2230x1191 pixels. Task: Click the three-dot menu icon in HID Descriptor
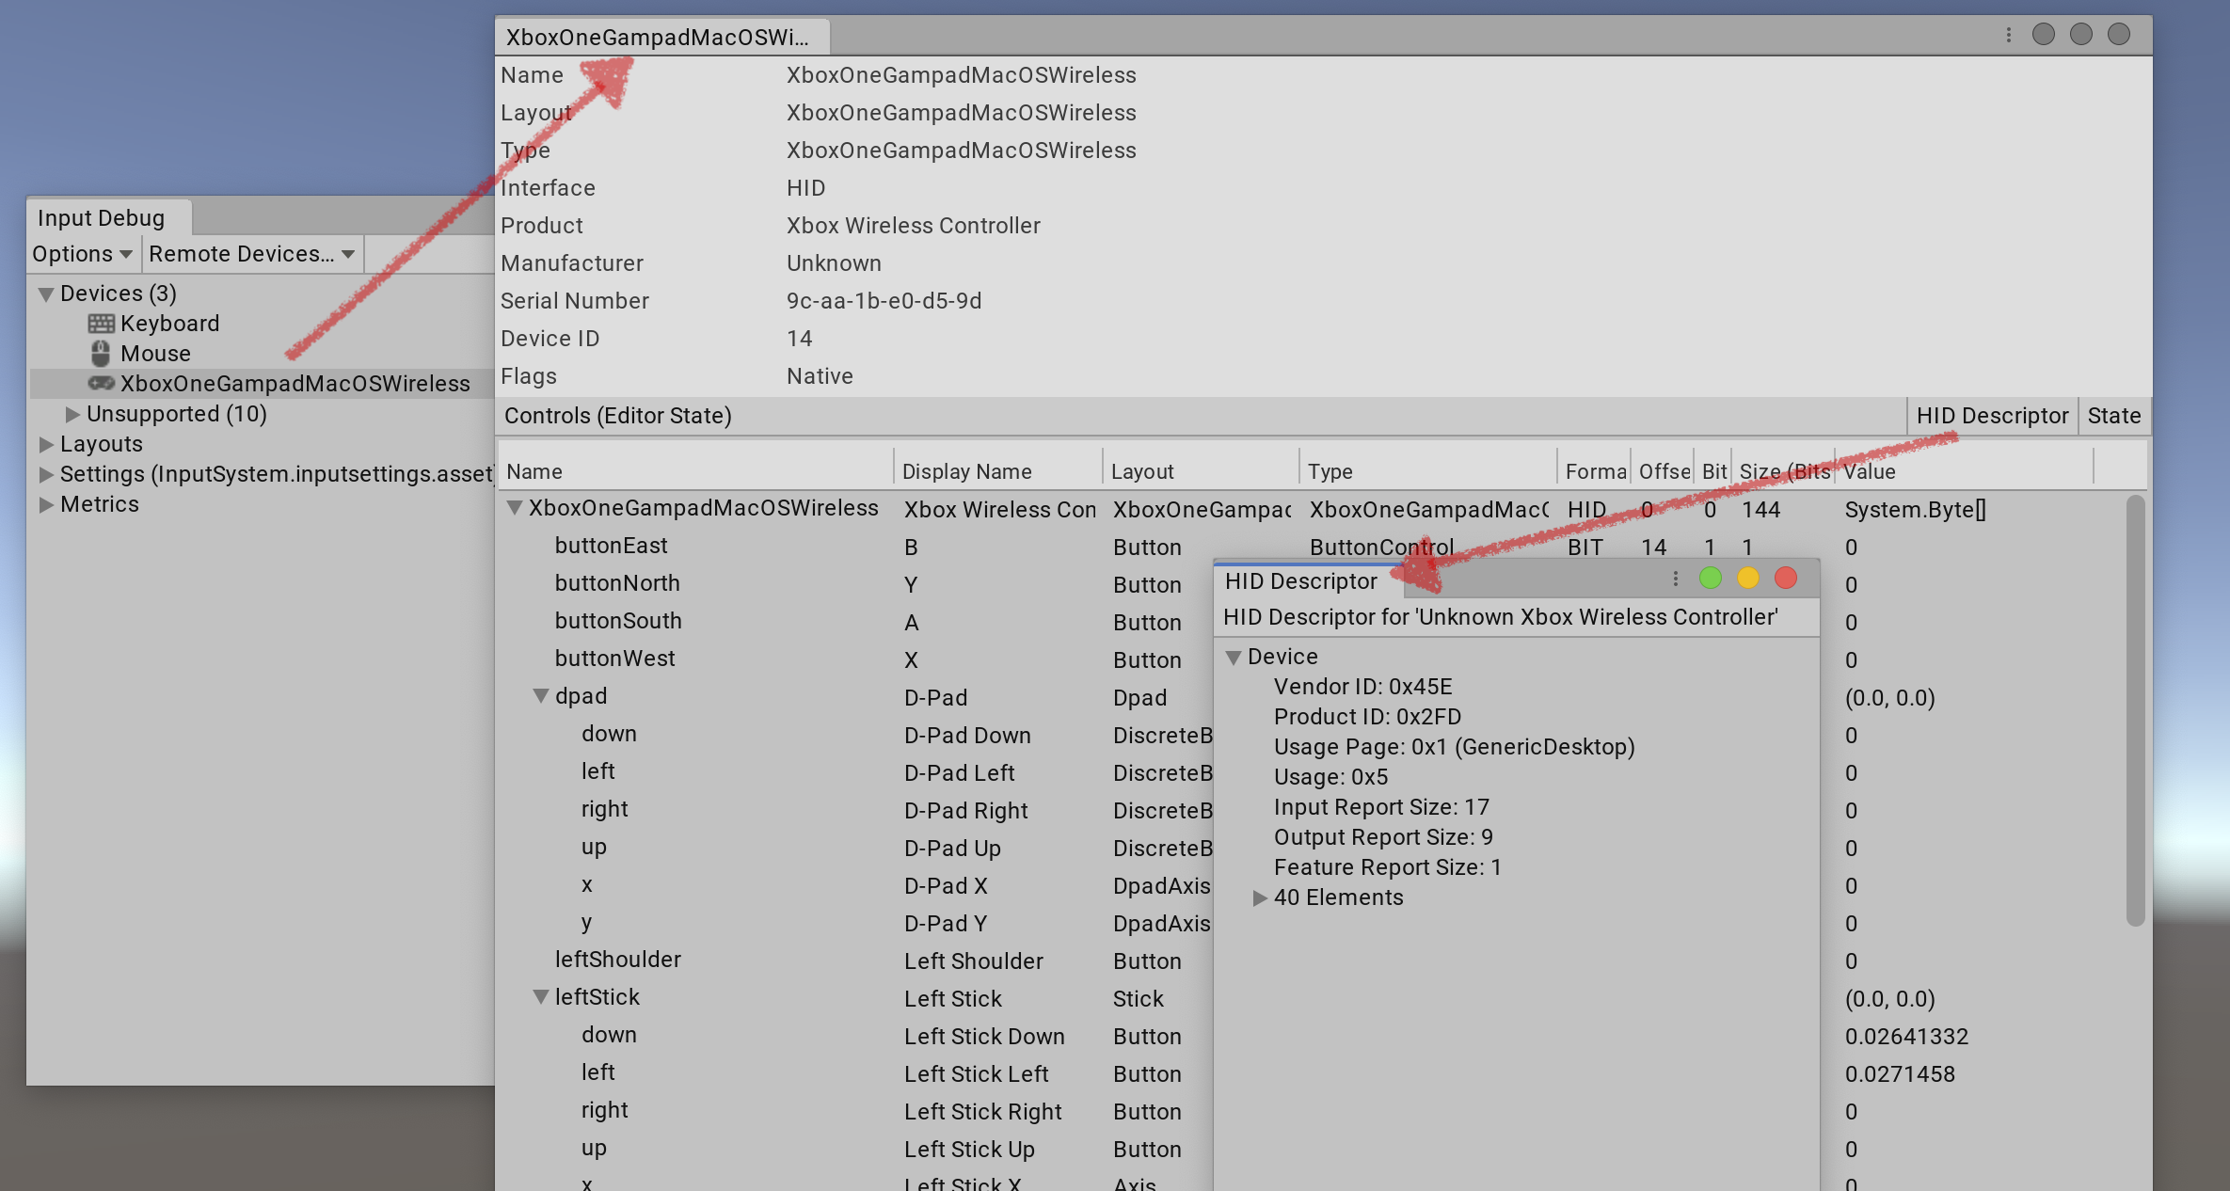(1673, 578)
